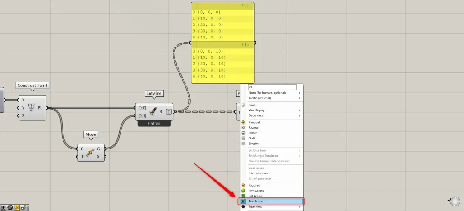The height and width of the screenshot is (211, 464).
Task: Click the Move component arrow icon
Action: 90,153
